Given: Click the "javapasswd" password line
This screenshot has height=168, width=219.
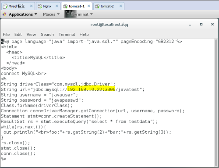Looking at the screenshot, I should 42,100.
